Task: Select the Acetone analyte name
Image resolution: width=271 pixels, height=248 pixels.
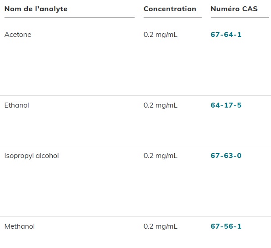Action: [18, 35]
